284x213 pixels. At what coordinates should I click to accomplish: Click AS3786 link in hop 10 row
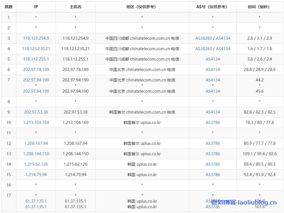(x=213, y=123)
